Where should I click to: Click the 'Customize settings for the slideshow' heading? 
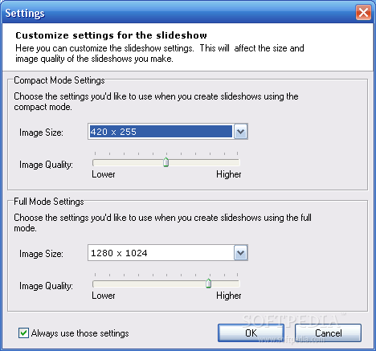111,35
